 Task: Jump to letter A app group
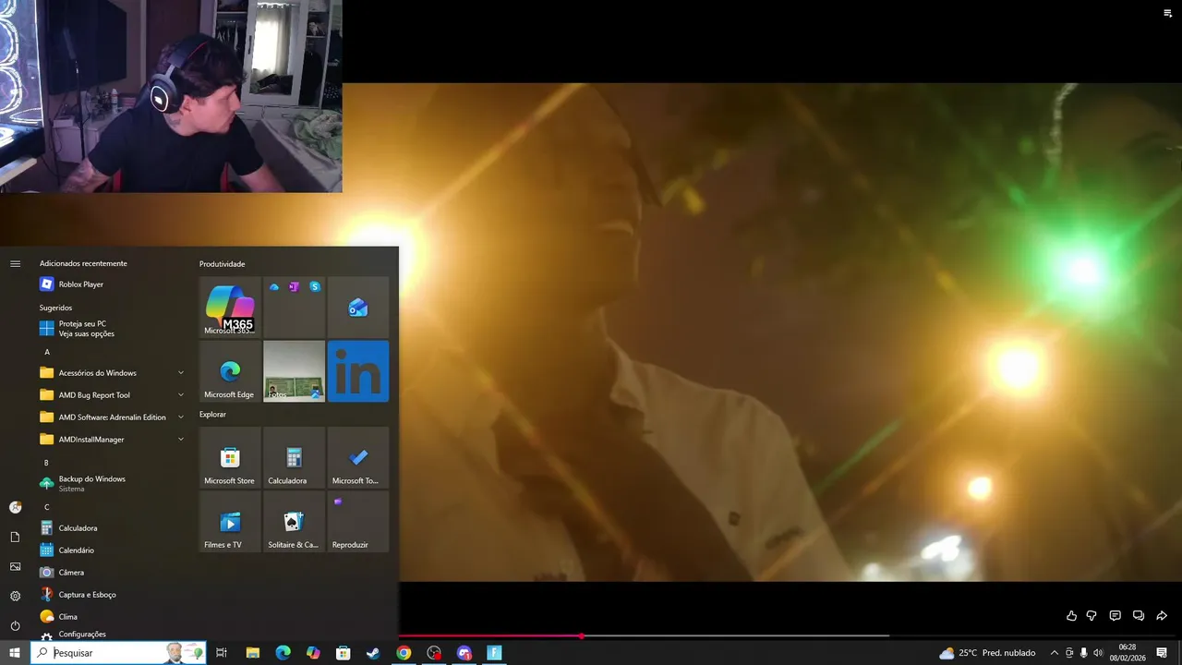point(47,352)
